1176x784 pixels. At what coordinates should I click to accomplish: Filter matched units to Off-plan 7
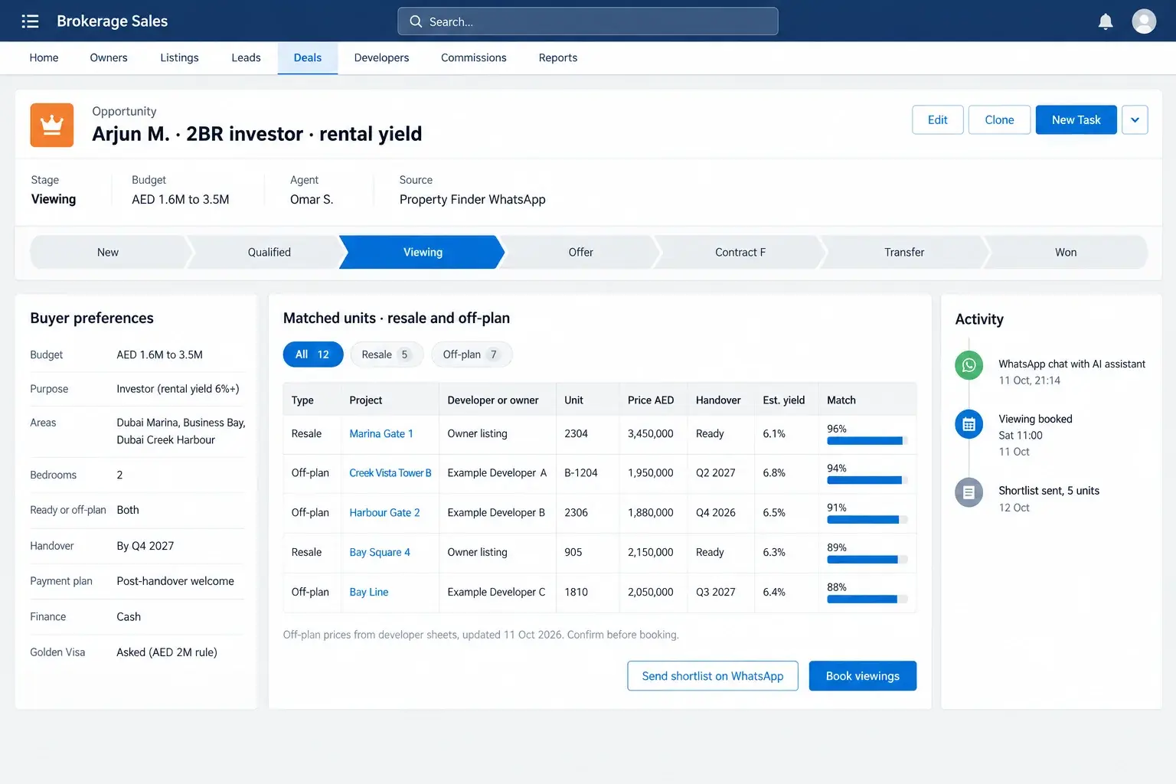click(471, 354)
